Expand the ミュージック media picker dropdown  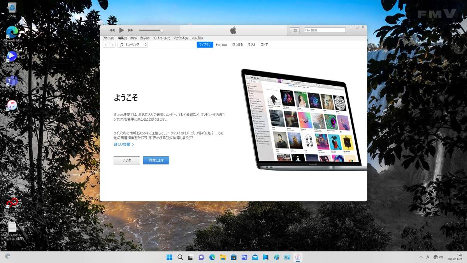tap(132, 45)
